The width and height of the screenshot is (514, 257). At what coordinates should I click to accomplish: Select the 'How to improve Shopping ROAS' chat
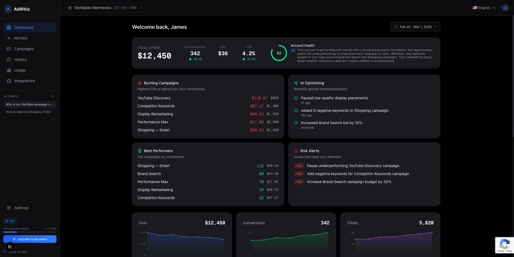(x=28, y=112)
